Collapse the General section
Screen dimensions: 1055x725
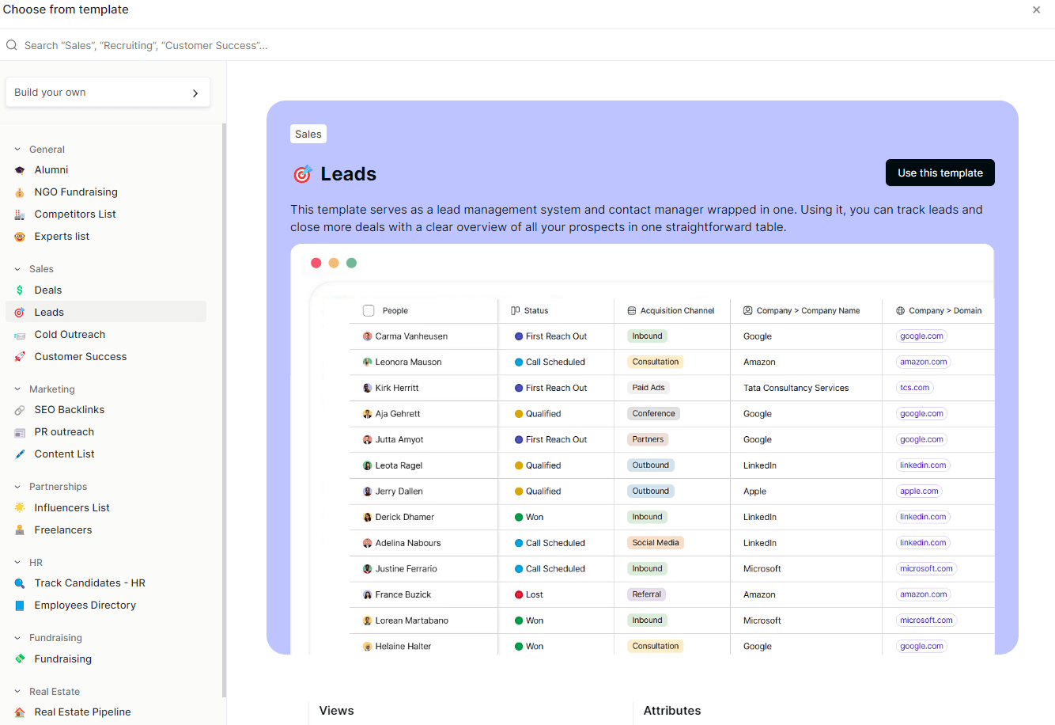(16, 149)
